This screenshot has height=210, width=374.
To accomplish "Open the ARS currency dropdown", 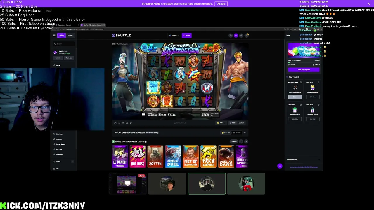I will coord(221,123).
